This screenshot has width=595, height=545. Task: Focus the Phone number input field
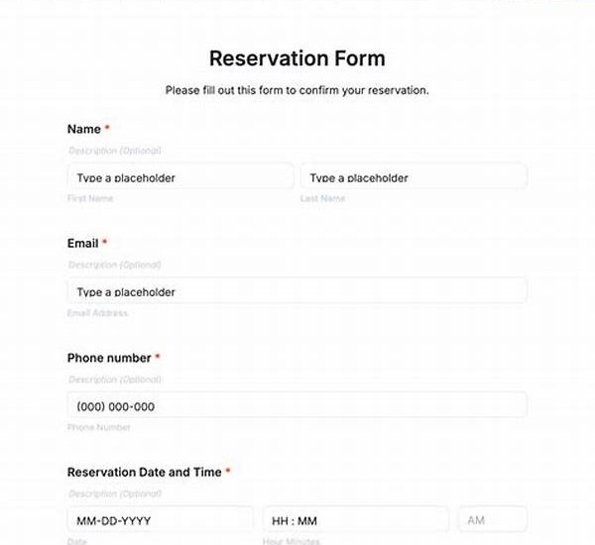[297, 405]
